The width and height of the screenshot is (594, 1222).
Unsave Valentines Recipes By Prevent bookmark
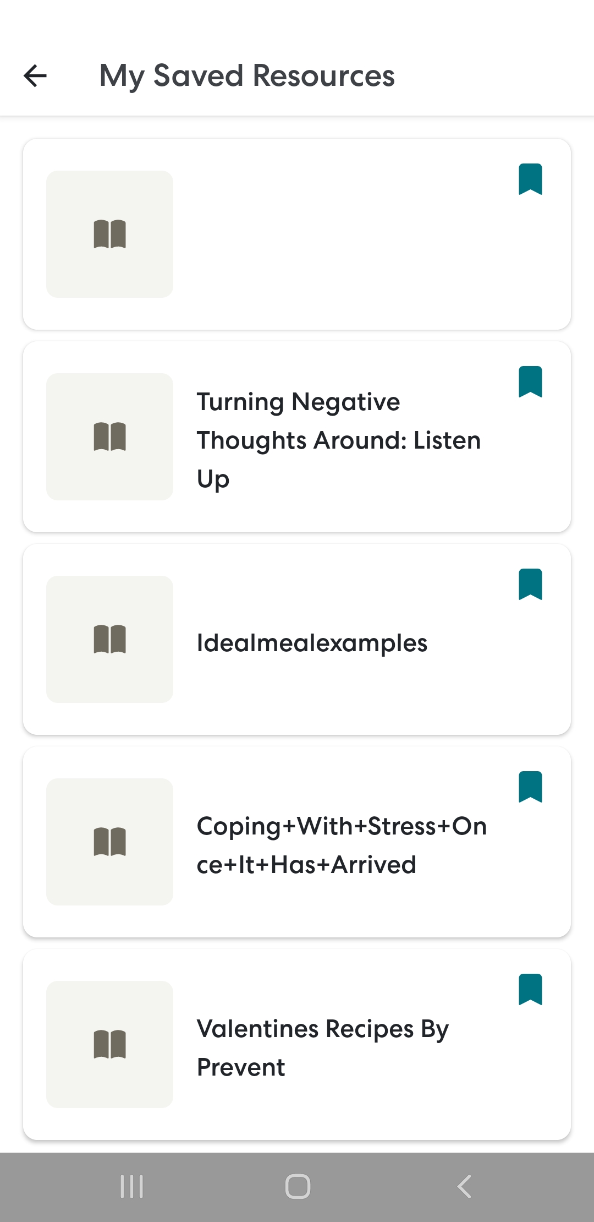[x=530, y=990]
